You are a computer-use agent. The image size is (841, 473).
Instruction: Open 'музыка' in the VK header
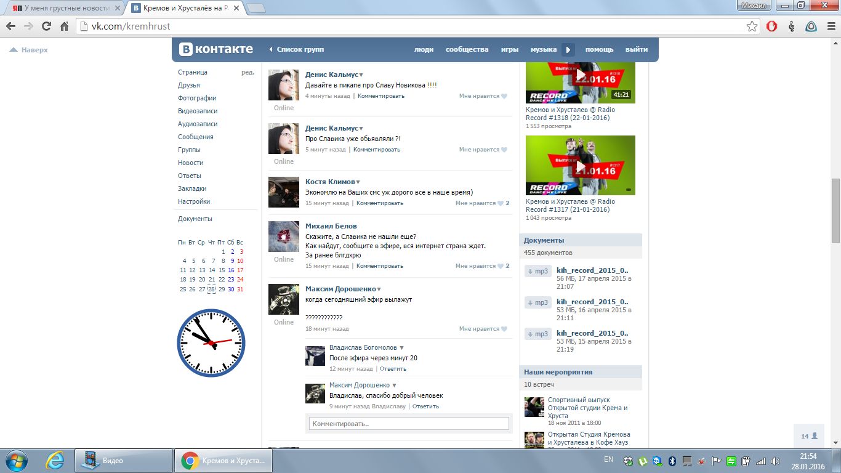(x=544, y=49)
